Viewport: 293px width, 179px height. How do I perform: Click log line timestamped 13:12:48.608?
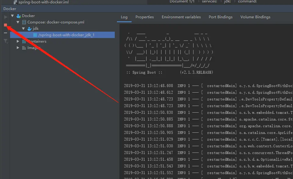pyautogui.click(x=208, y=86)
